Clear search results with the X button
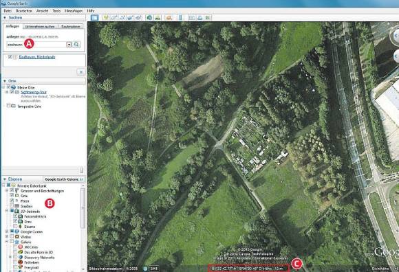 pyautogui.click(x=81, y=72)
